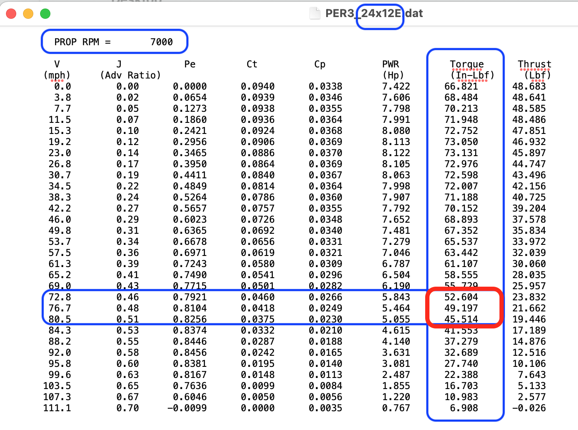Click the (Adv Ratio) subheader text
The width and height of the screenshot is (578, 430).
(130, 76)
